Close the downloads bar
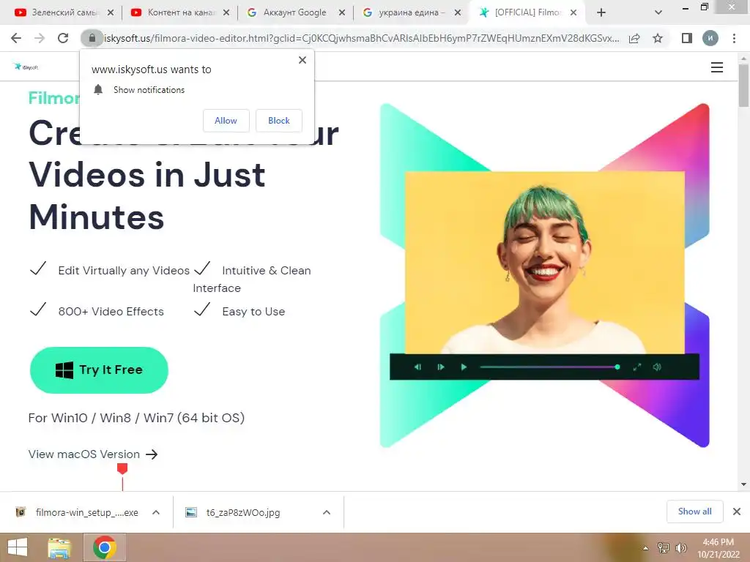750x562 pixels. point(737,512)
